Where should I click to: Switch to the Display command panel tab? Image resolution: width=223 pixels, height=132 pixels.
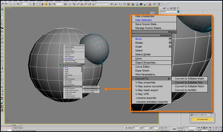click(174, 8)
